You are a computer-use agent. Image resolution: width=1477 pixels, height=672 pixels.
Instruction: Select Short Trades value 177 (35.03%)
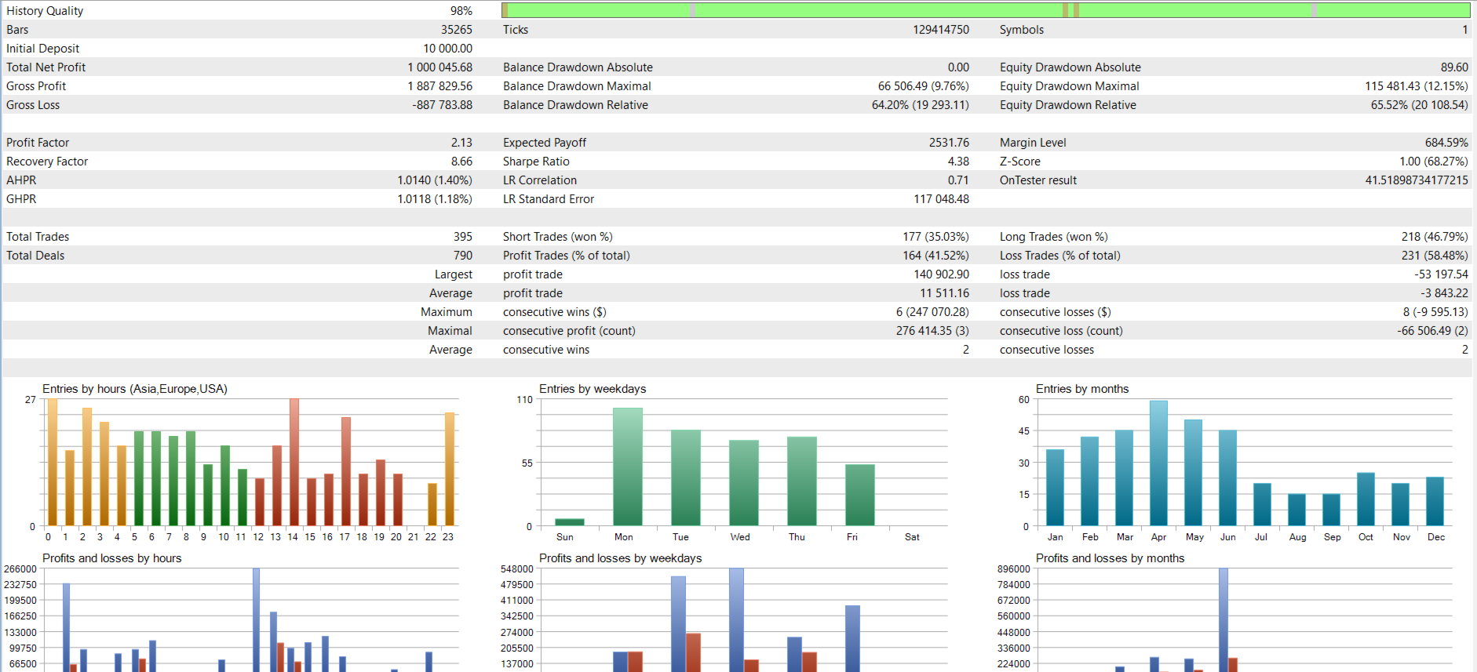coord(935,237)
